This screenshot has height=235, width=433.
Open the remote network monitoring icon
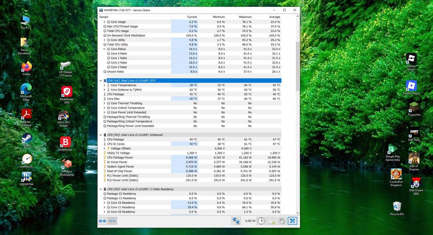[x=236, y=221]
